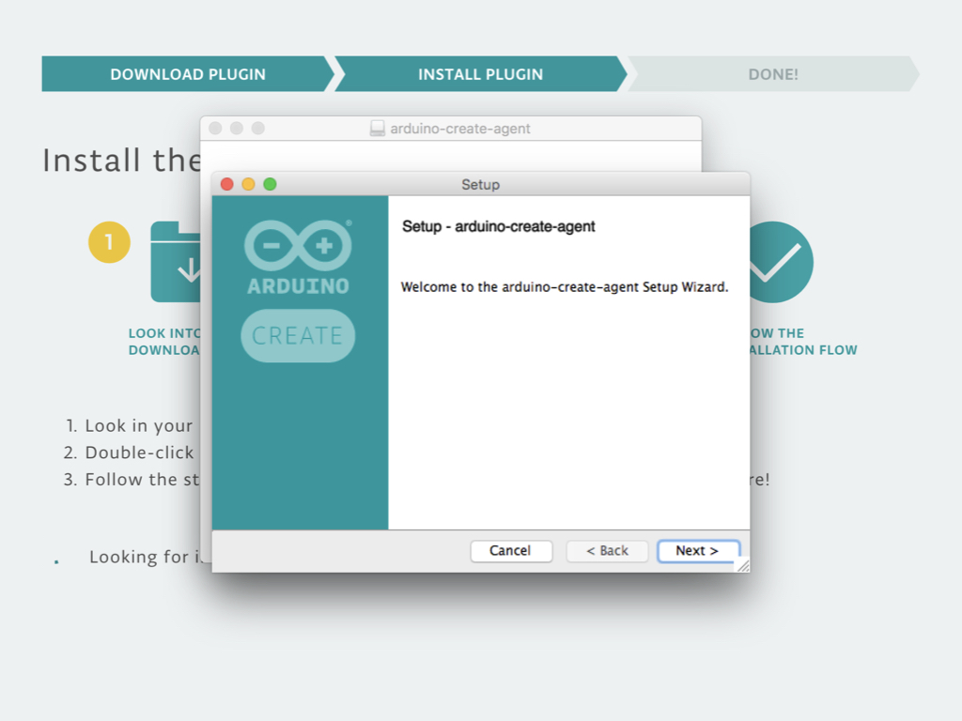The width and height of the screenshot is (962, 721).
Task: Go back with the < Back button
Action: point(607,550)
